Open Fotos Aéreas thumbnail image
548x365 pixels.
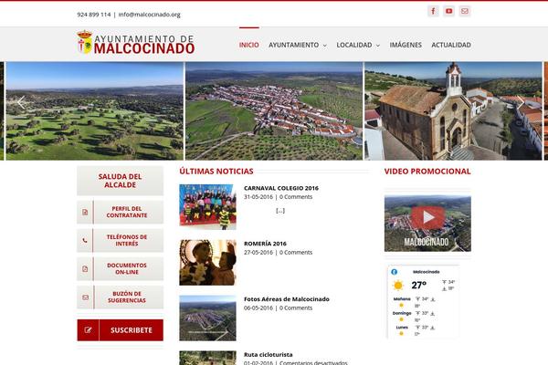tap(207, 318)
